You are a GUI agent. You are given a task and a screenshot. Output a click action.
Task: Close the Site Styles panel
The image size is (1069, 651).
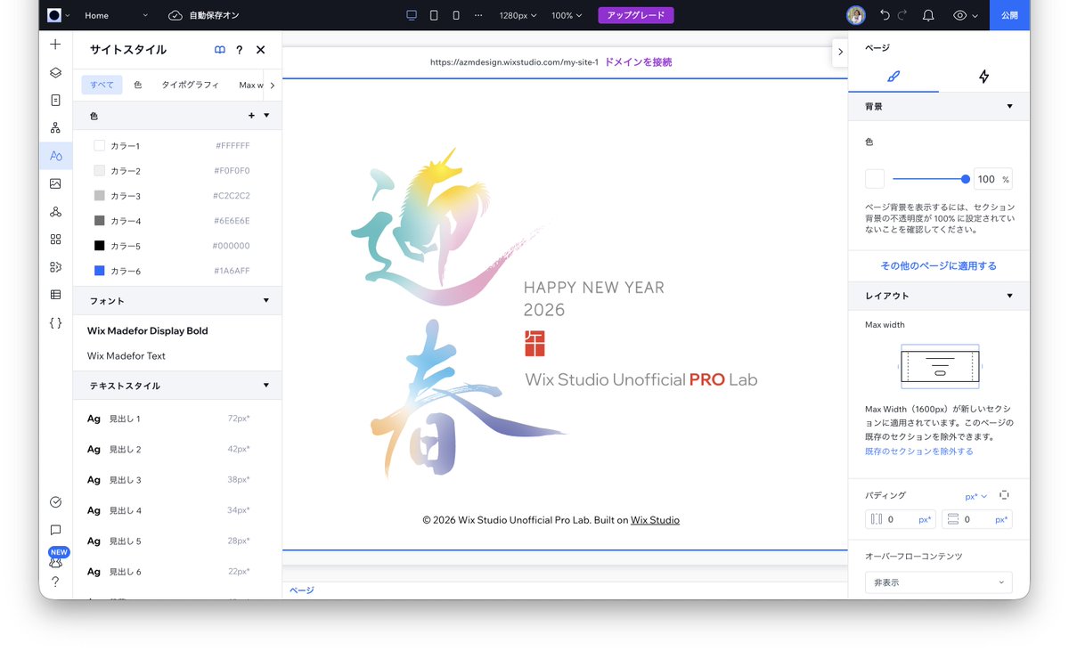260,50
